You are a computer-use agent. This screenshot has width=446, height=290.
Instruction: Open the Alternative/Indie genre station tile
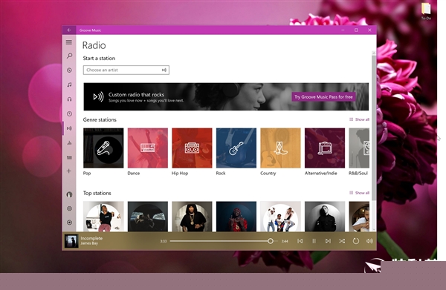(x=325, y=148)
